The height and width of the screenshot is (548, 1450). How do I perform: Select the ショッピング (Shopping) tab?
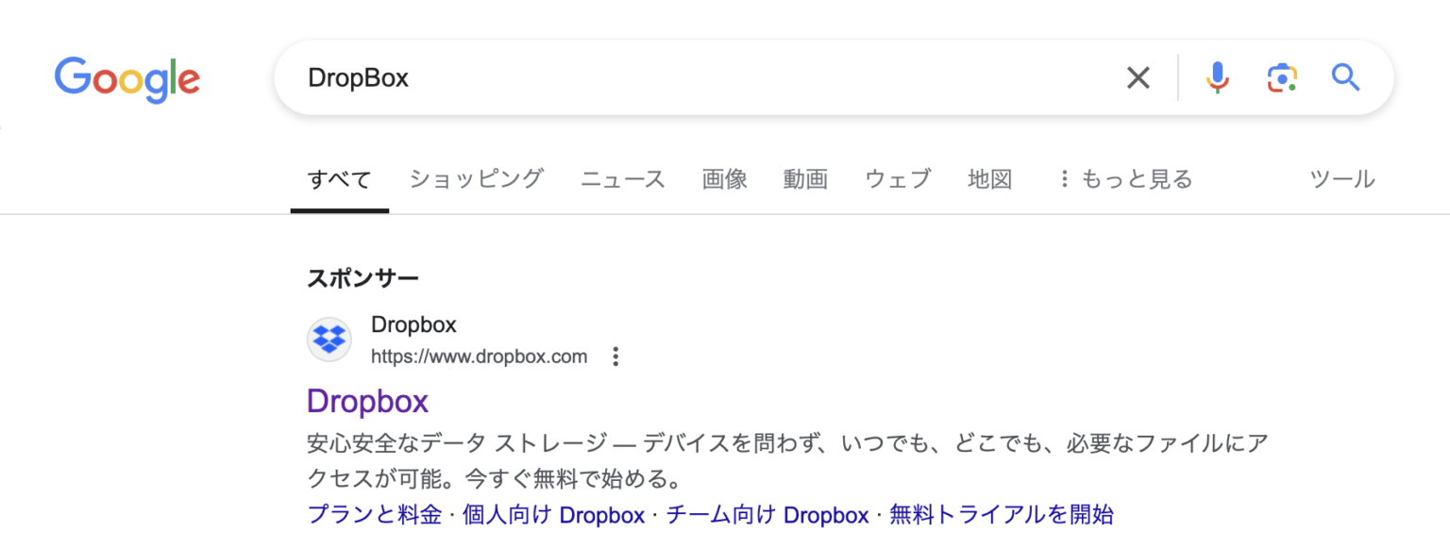coord(476,178)
